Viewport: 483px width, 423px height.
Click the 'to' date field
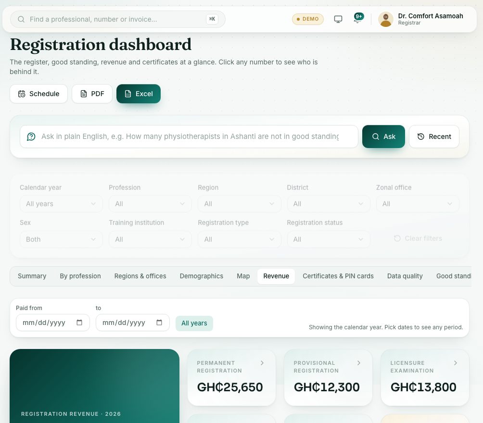[x=132, y=323]
